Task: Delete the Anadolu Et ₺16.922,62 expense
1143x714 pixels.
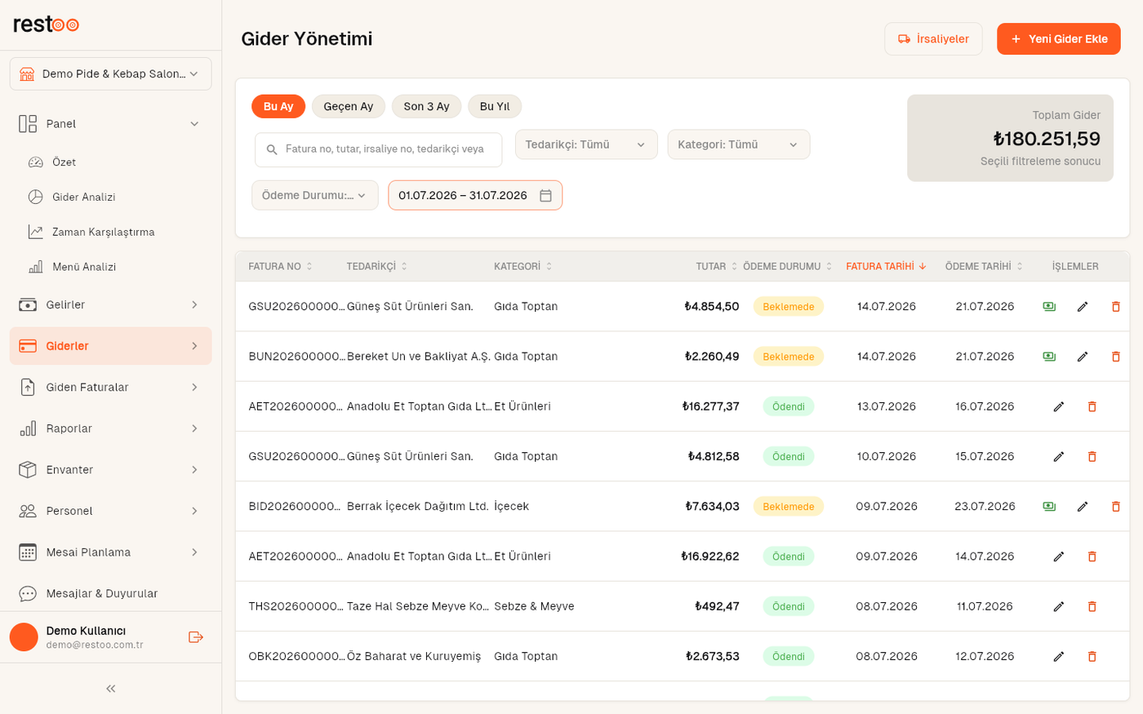Action: [x=1092, y=557]
